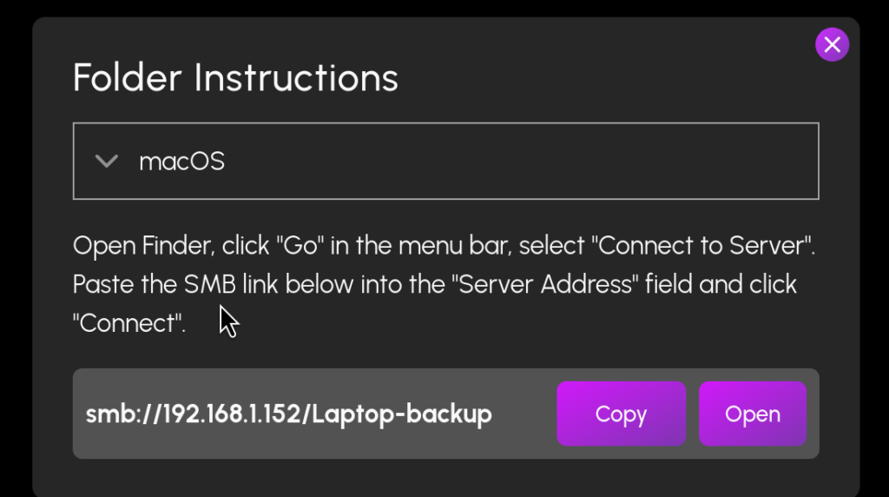The height and width of the screenshot is (497, 889).
Task: Open the macOS operating system dropdown
Action: click(x=445, y=161)
